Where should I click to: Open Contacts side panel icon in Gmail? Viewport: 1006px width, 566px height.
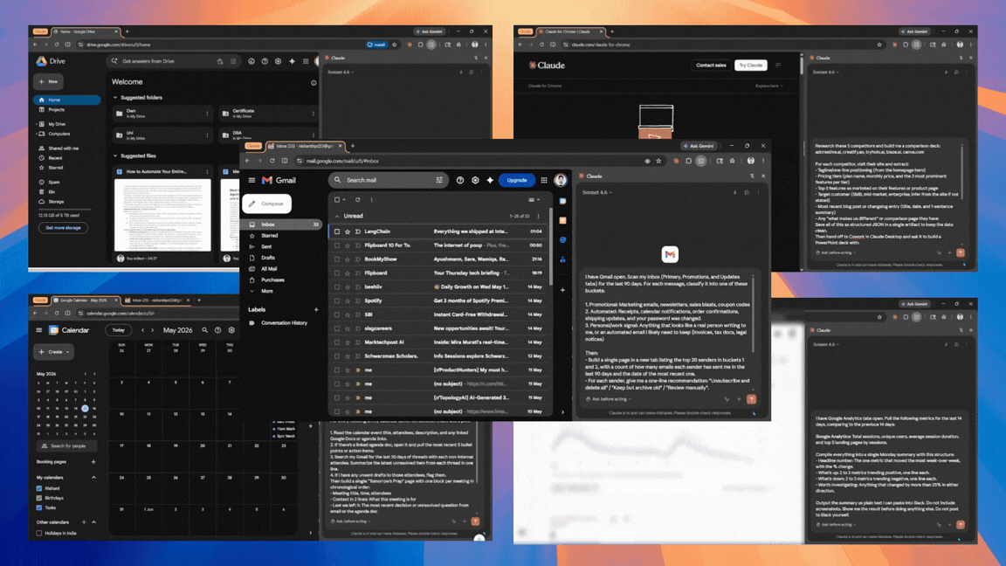(562, 259)
